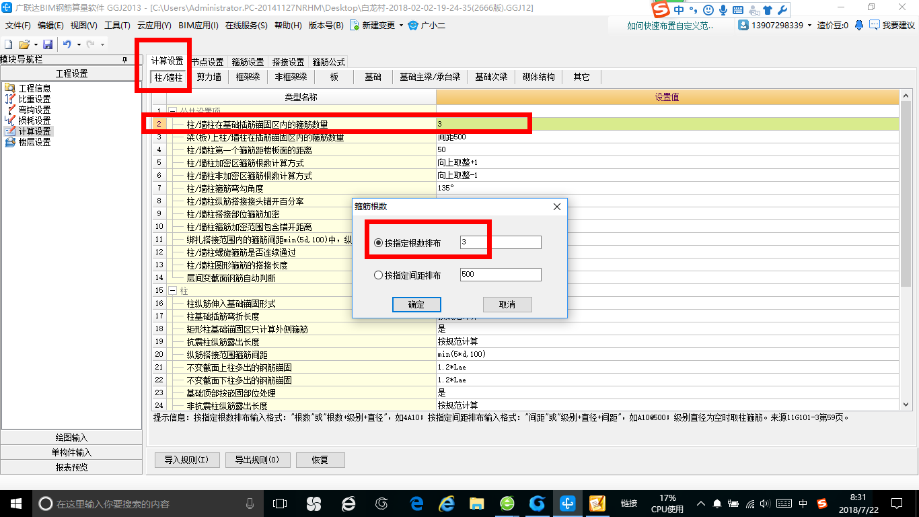Click row 柱/墙柱箍筋弯勾角度 value 135°
Image resolution: width=919 pixels, height=517 pixels.
(668, 188)
